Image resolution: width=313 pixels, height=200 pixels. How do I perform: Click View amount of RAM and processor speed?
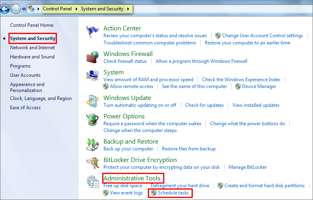pos(148,80)
